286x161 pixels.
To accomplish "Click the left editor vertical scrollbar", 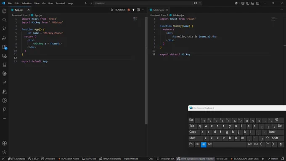I will coord(146,71).
